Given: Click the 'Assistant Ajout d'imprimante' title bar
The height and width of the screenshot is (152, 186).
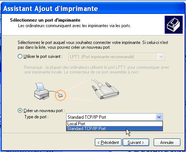Looking at the screenshot, I should coord(93,8).
